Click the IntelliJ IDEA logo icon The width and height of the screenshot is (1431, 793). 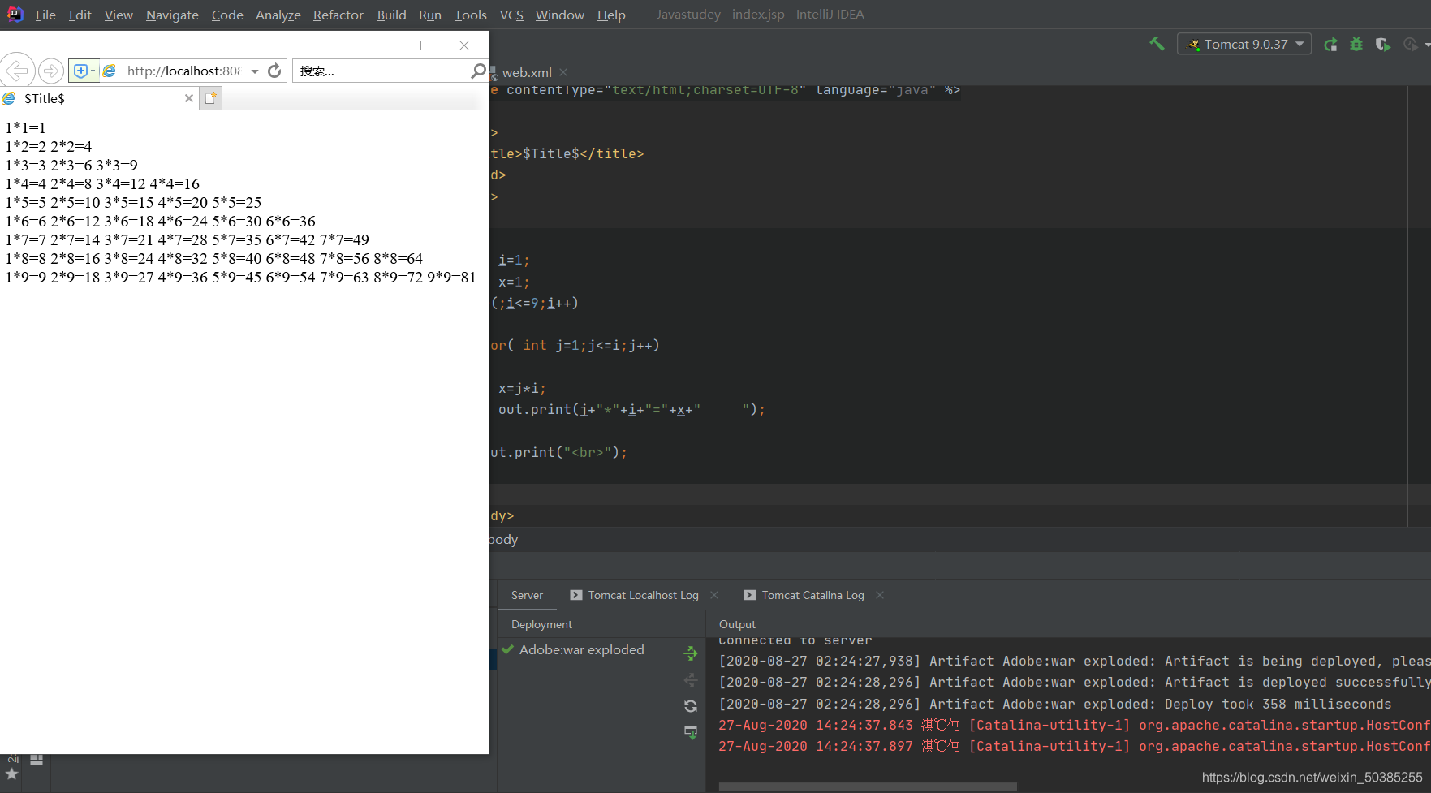(x=15, y=14)
